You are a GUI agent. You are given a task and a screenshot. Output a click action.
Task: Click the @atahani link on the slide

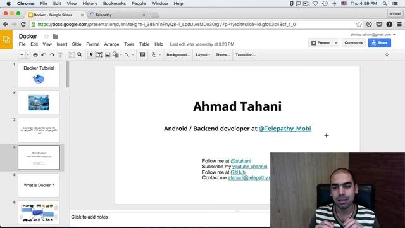(x=240, y=161)
